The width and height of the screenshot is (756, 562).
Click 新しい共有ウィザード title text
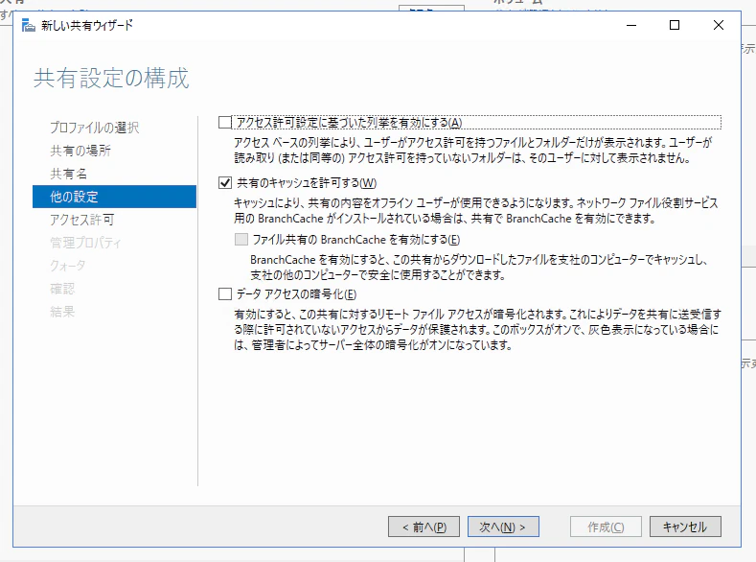click(x=87, y=26)
